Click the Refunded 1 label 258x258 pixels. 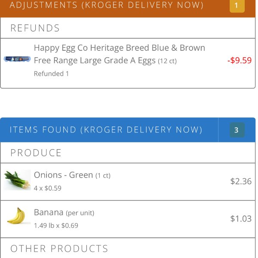(51, 74)
